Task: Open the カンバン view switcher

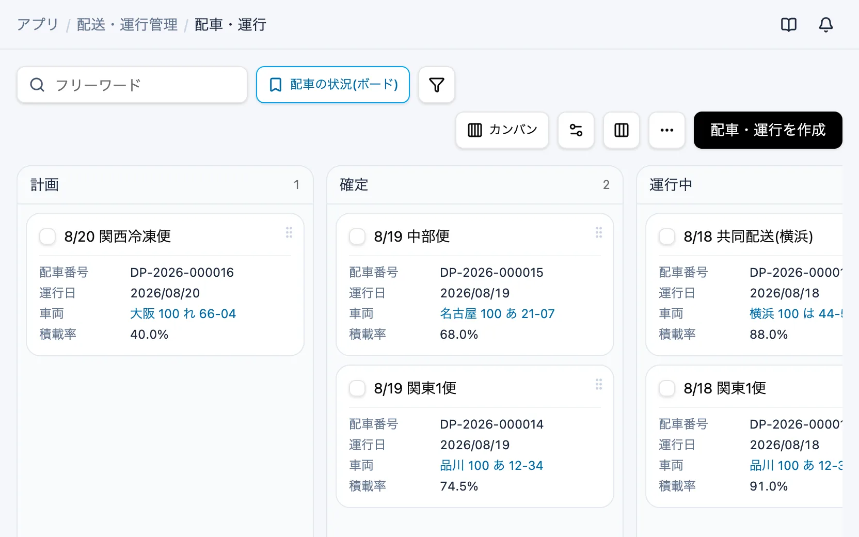Action: pyautogui.click(x=502, y=130)
